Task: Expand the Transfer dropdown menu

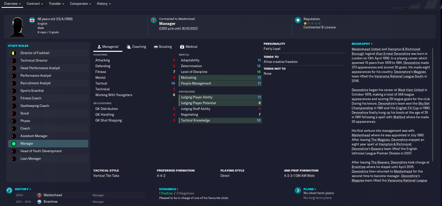Action: (x=57, y=4)
